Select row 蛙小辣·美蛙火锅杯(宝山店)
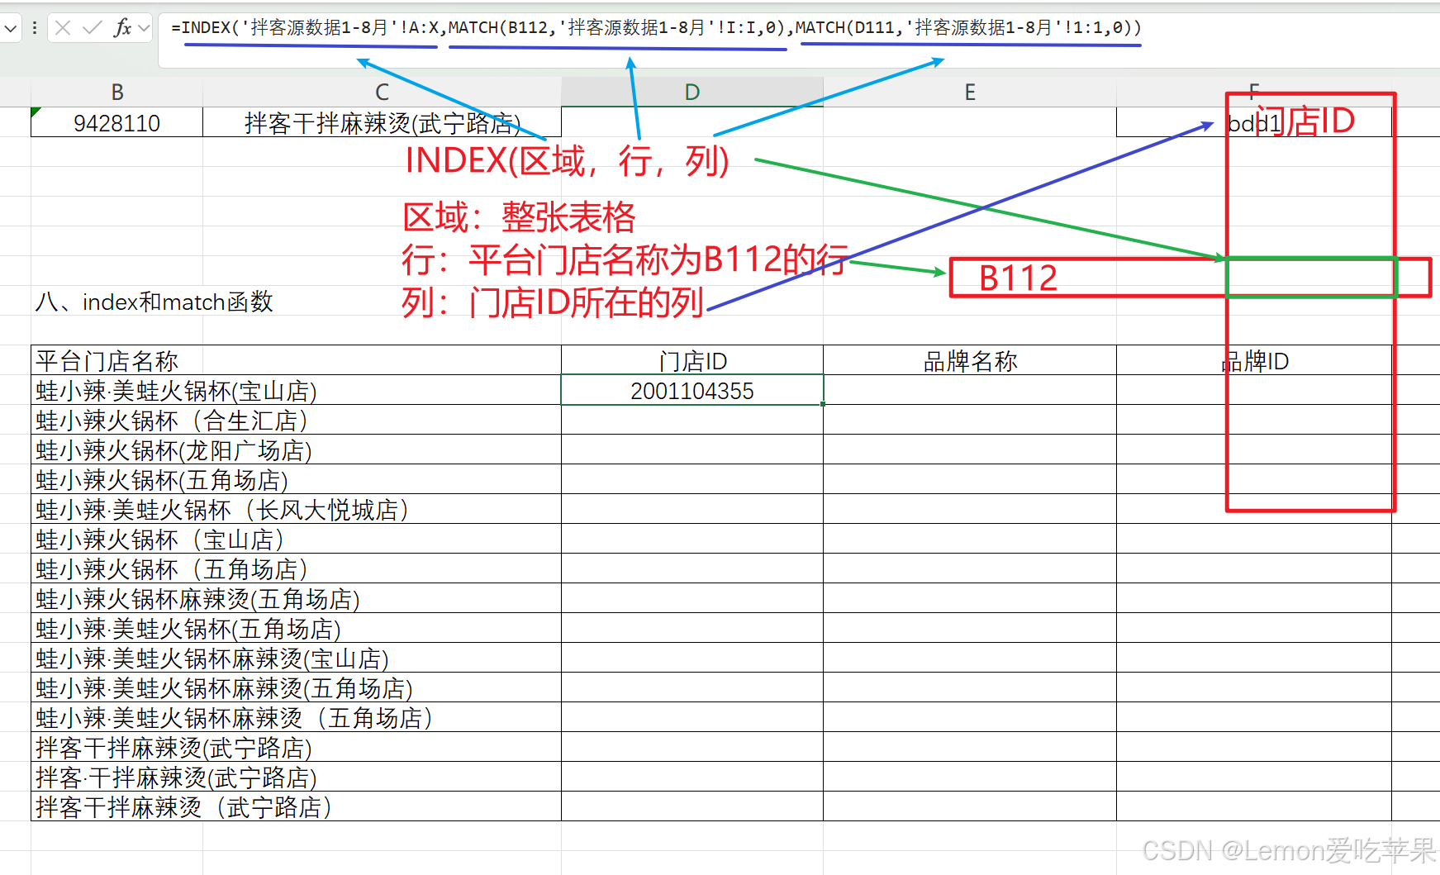The width and height of the screenshot is (1440, 875). coord(296,390)
